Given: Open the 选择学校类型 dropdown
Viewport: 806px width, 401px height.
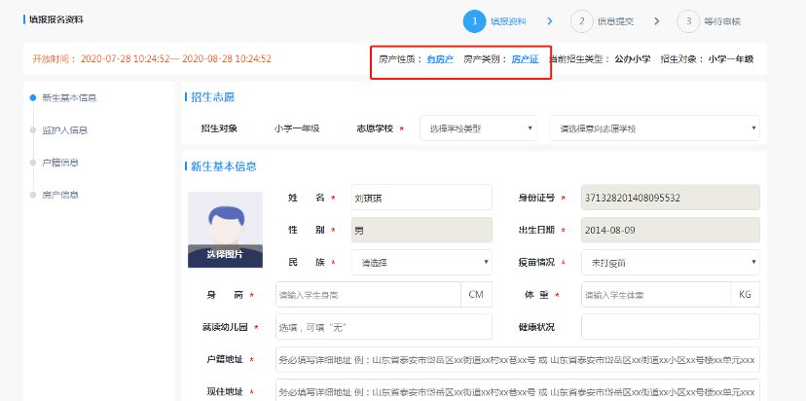Looking at the screenshot, I should pos(478,128).
